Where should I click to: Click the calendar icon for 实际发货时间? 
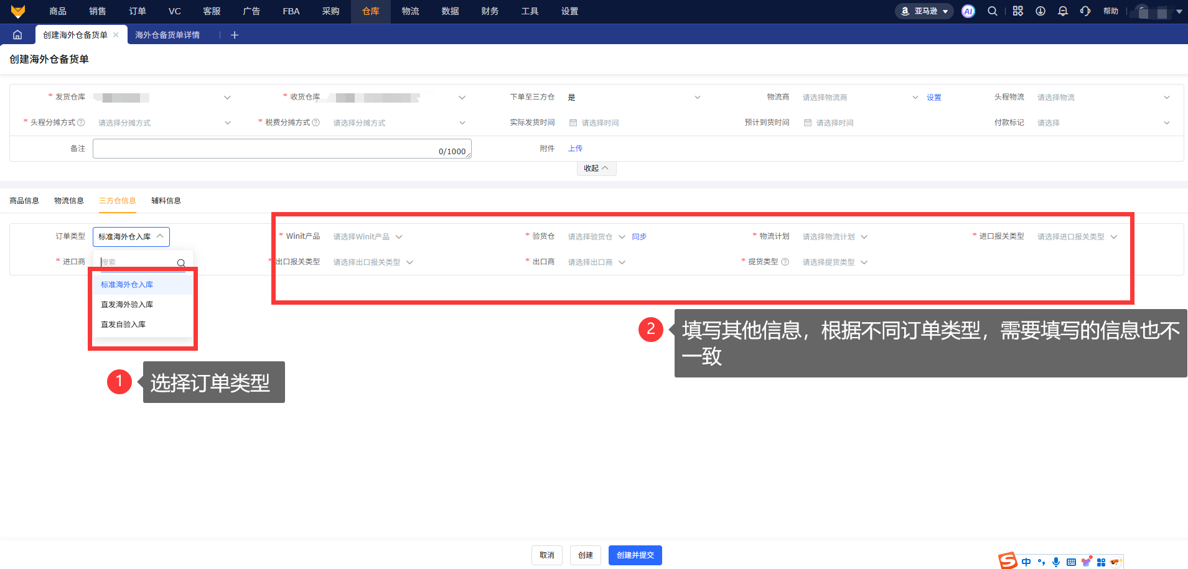(573, 123)
